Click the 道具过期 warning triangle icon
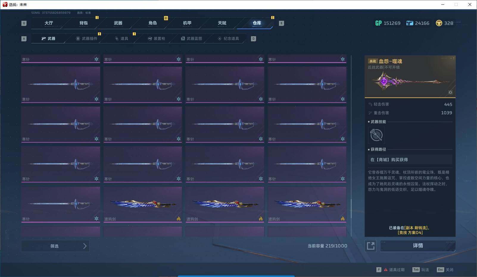This screenshot has height=277, width=477. click(x=386, y=270)
